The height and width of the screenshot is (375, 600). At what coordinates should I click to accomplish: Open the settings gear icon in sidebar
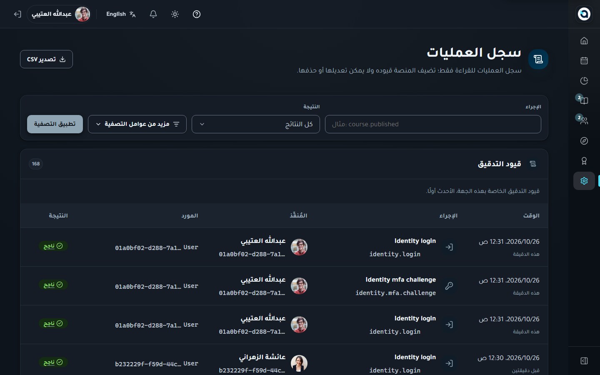[x=584, y=181]
